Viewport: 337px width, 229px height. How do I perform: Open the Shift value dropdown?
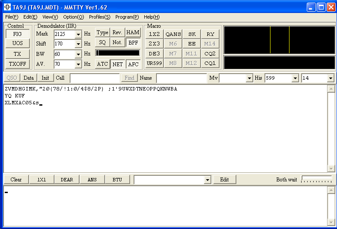coord(78,44)
